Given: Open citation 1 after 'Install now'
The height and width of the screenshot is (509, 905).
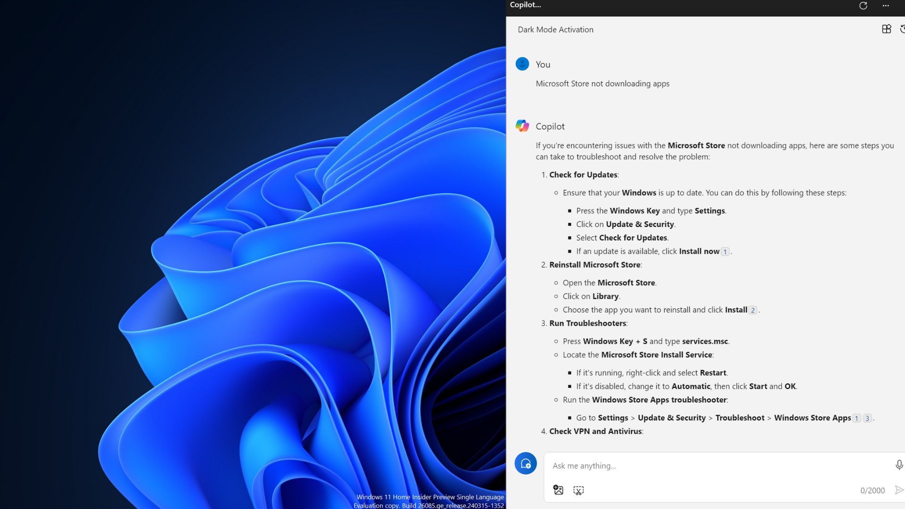Looking at the screenshot, I should [725, 252].
